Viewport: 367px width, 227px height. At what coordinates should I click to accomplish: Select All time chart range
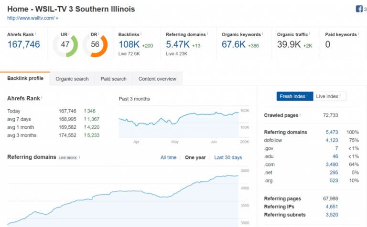[x=168, y=157]
